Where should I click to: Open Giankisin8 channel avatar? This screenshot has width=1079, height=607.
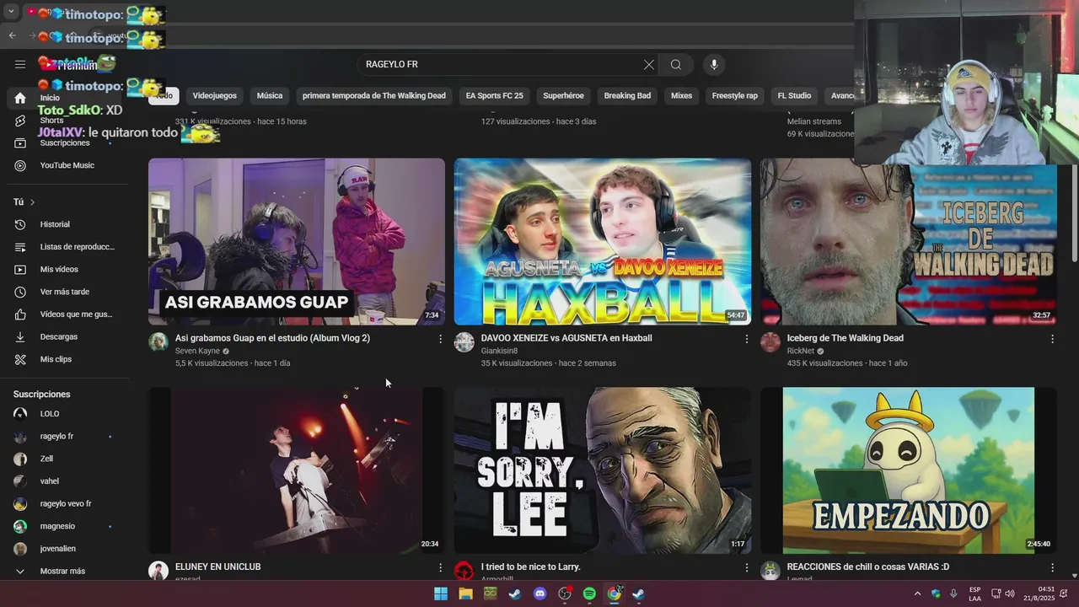coord(464,341)
